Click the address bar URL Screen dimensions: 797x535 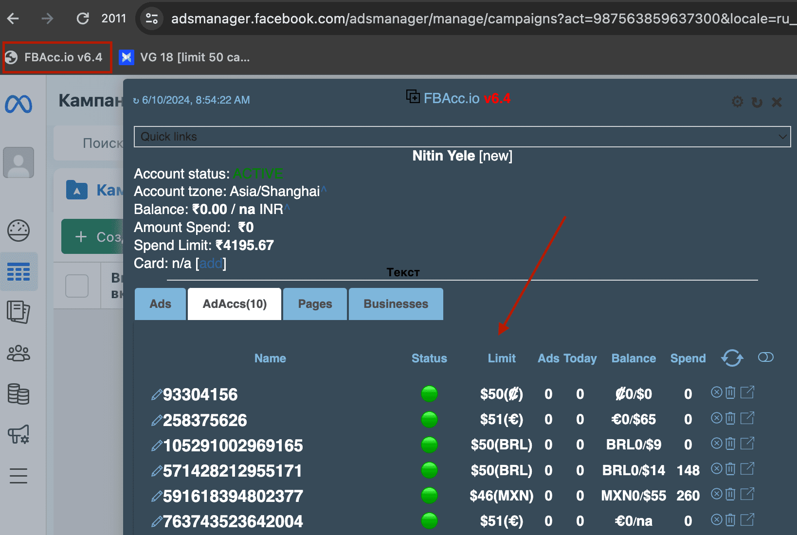tap(484, 18)
